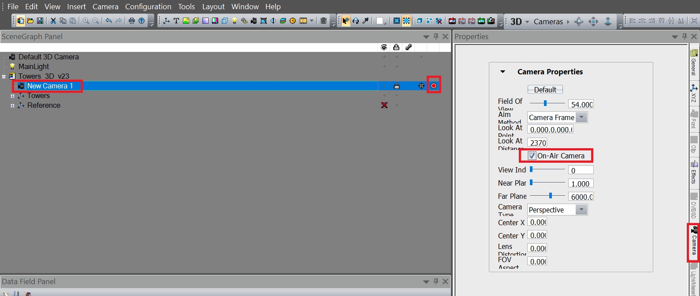Click the Default button
Image resolution: width=700 pixels, height=296 pixels.
pos(545,90)
